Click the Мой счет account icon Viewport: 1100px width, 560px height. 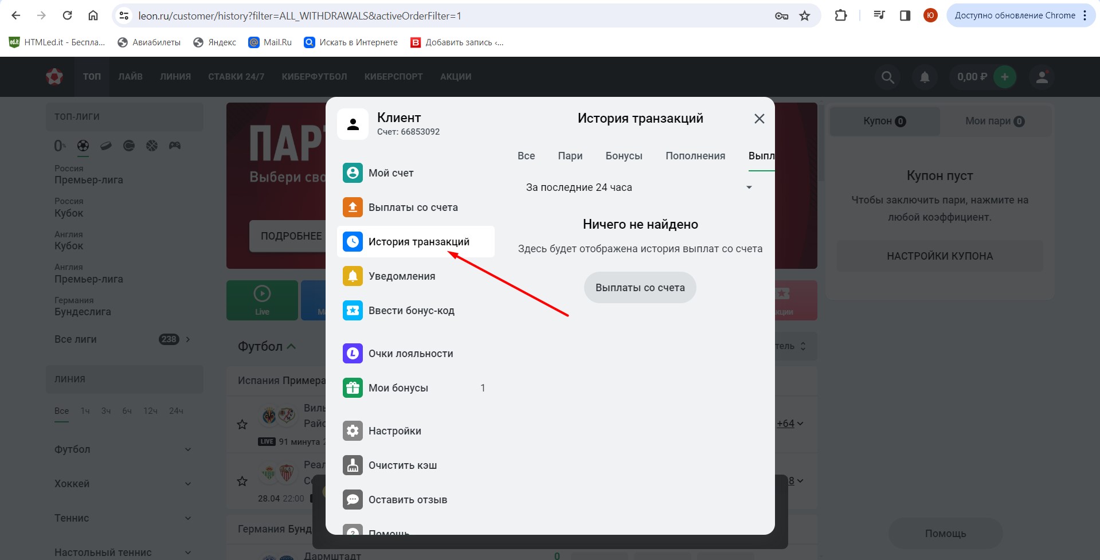click(353, 173)
